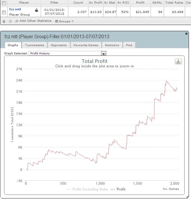
Task: Sort by the Profit column header
Action: (140, 3)
